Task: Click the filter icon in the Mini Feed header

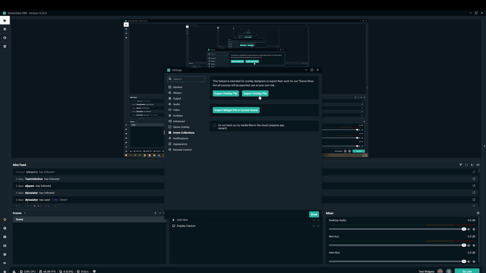Action: click(x=461, y=165)
